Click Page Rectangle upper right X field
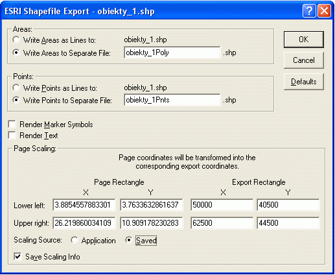Viewport: 335px width, 275px height. [84, 223]
